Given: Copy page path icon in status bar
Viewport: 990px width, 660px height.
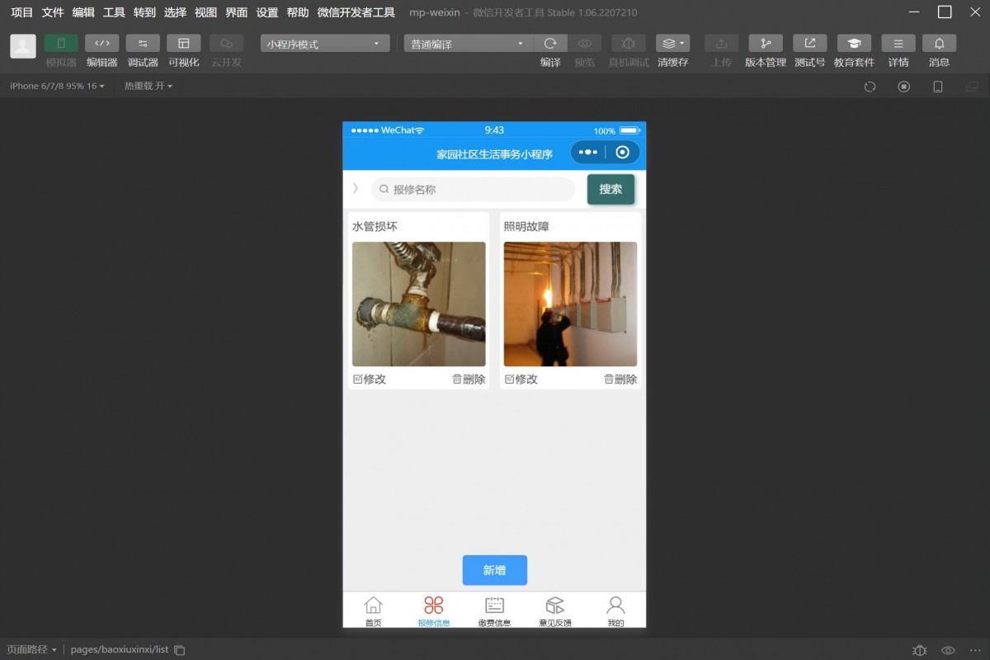Looking at the screenshot, I should click(180, 650).
